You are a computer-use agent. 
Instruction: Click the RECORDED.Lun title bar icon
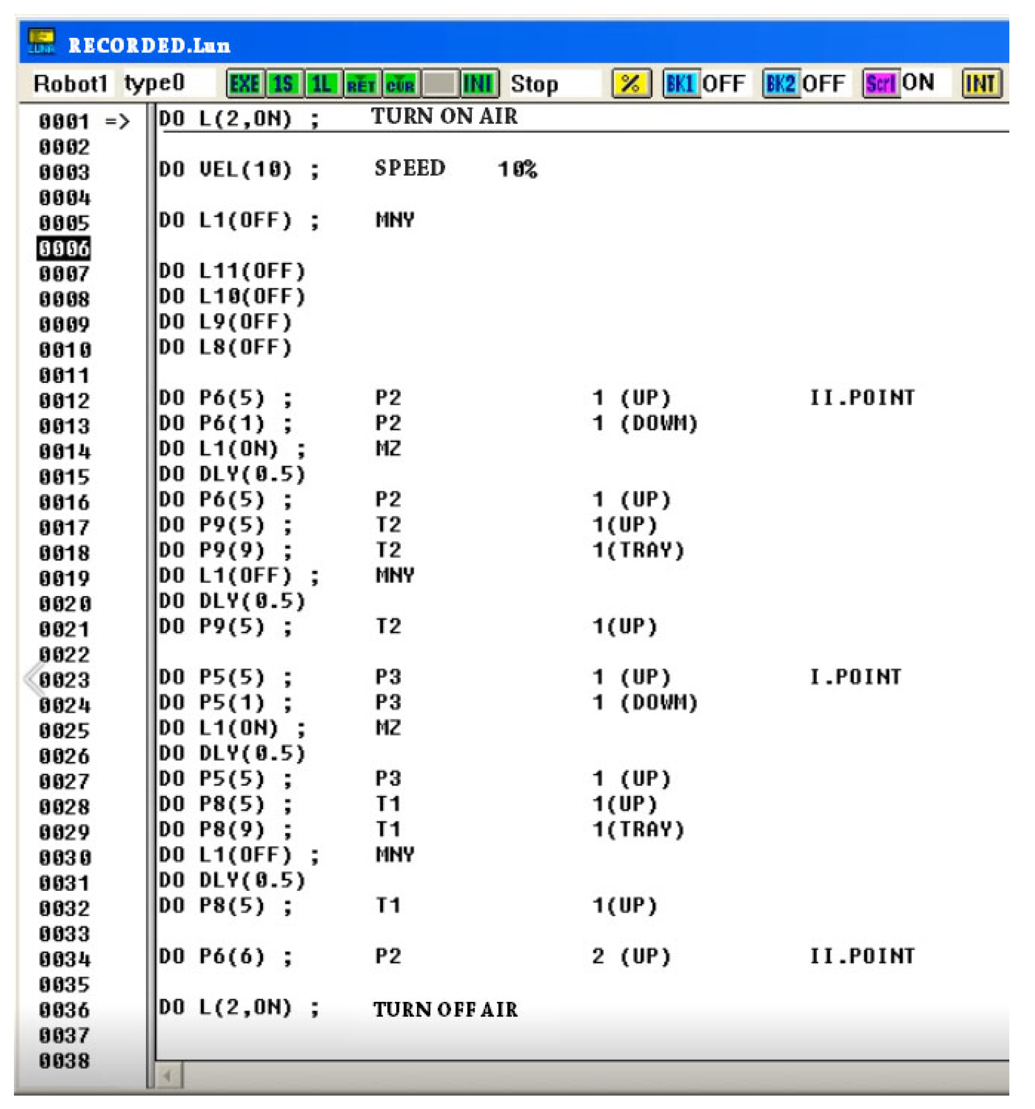(x=41, y=42)
